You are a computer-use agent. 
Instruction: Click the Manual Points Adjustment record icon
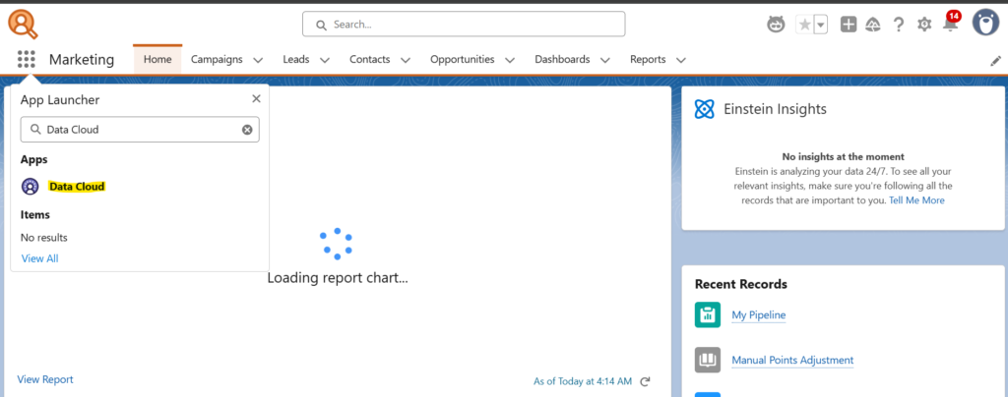[x=708, y=361]
